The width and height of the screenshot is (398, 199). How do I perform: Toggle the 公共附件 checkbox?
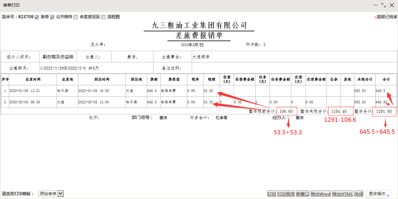tap(52, 17)
